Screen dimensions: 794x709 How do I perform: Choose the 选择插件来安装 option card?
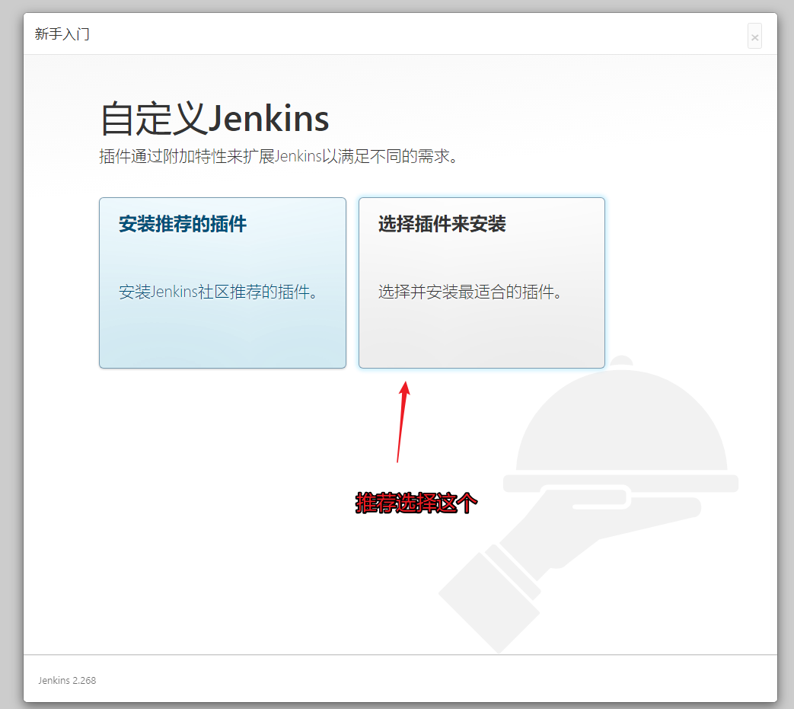point(482,283)
